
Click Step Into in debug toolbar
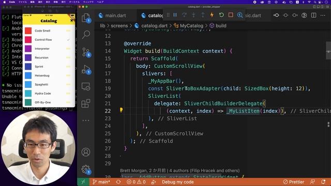193,15
